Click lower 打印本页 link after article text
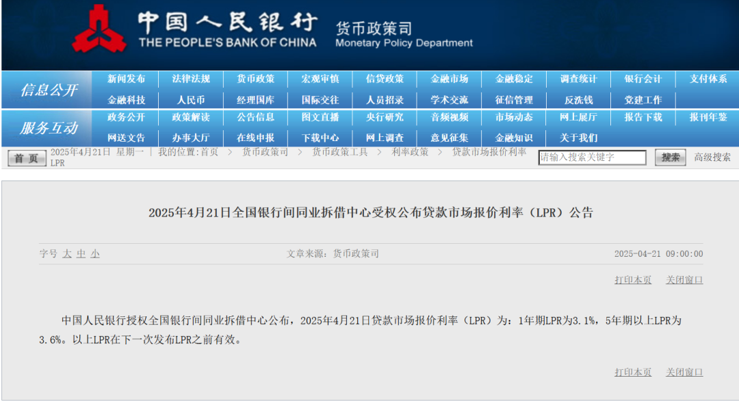This screenshot has height=402, width=739. point(633,373)
